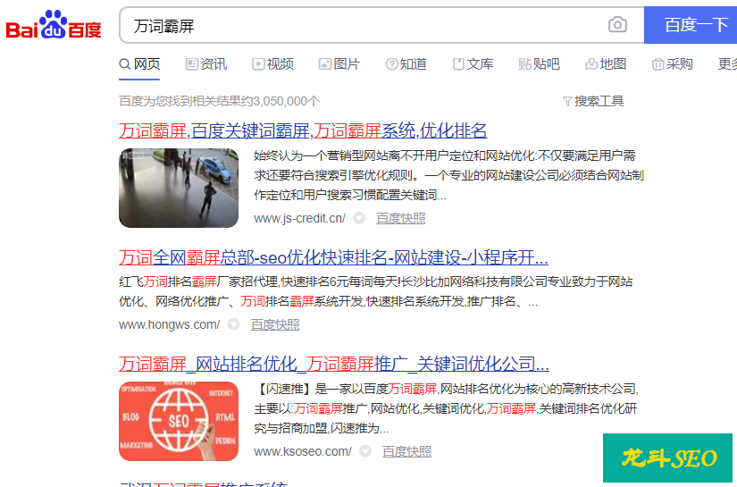The image size is (737, 487).
Task: Focus the search box containing 万词霸屏
Action: (381, 25)
